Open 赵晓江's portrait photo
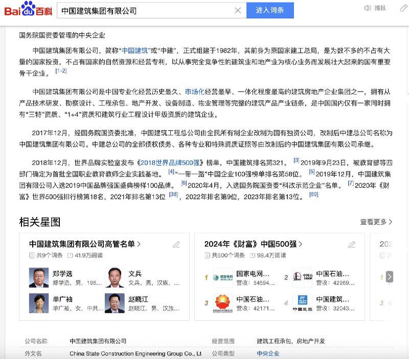 pyautogui.click(x=115, y=303)
